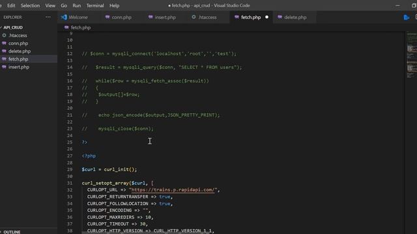Click line number 29 in the gutter

70,169
